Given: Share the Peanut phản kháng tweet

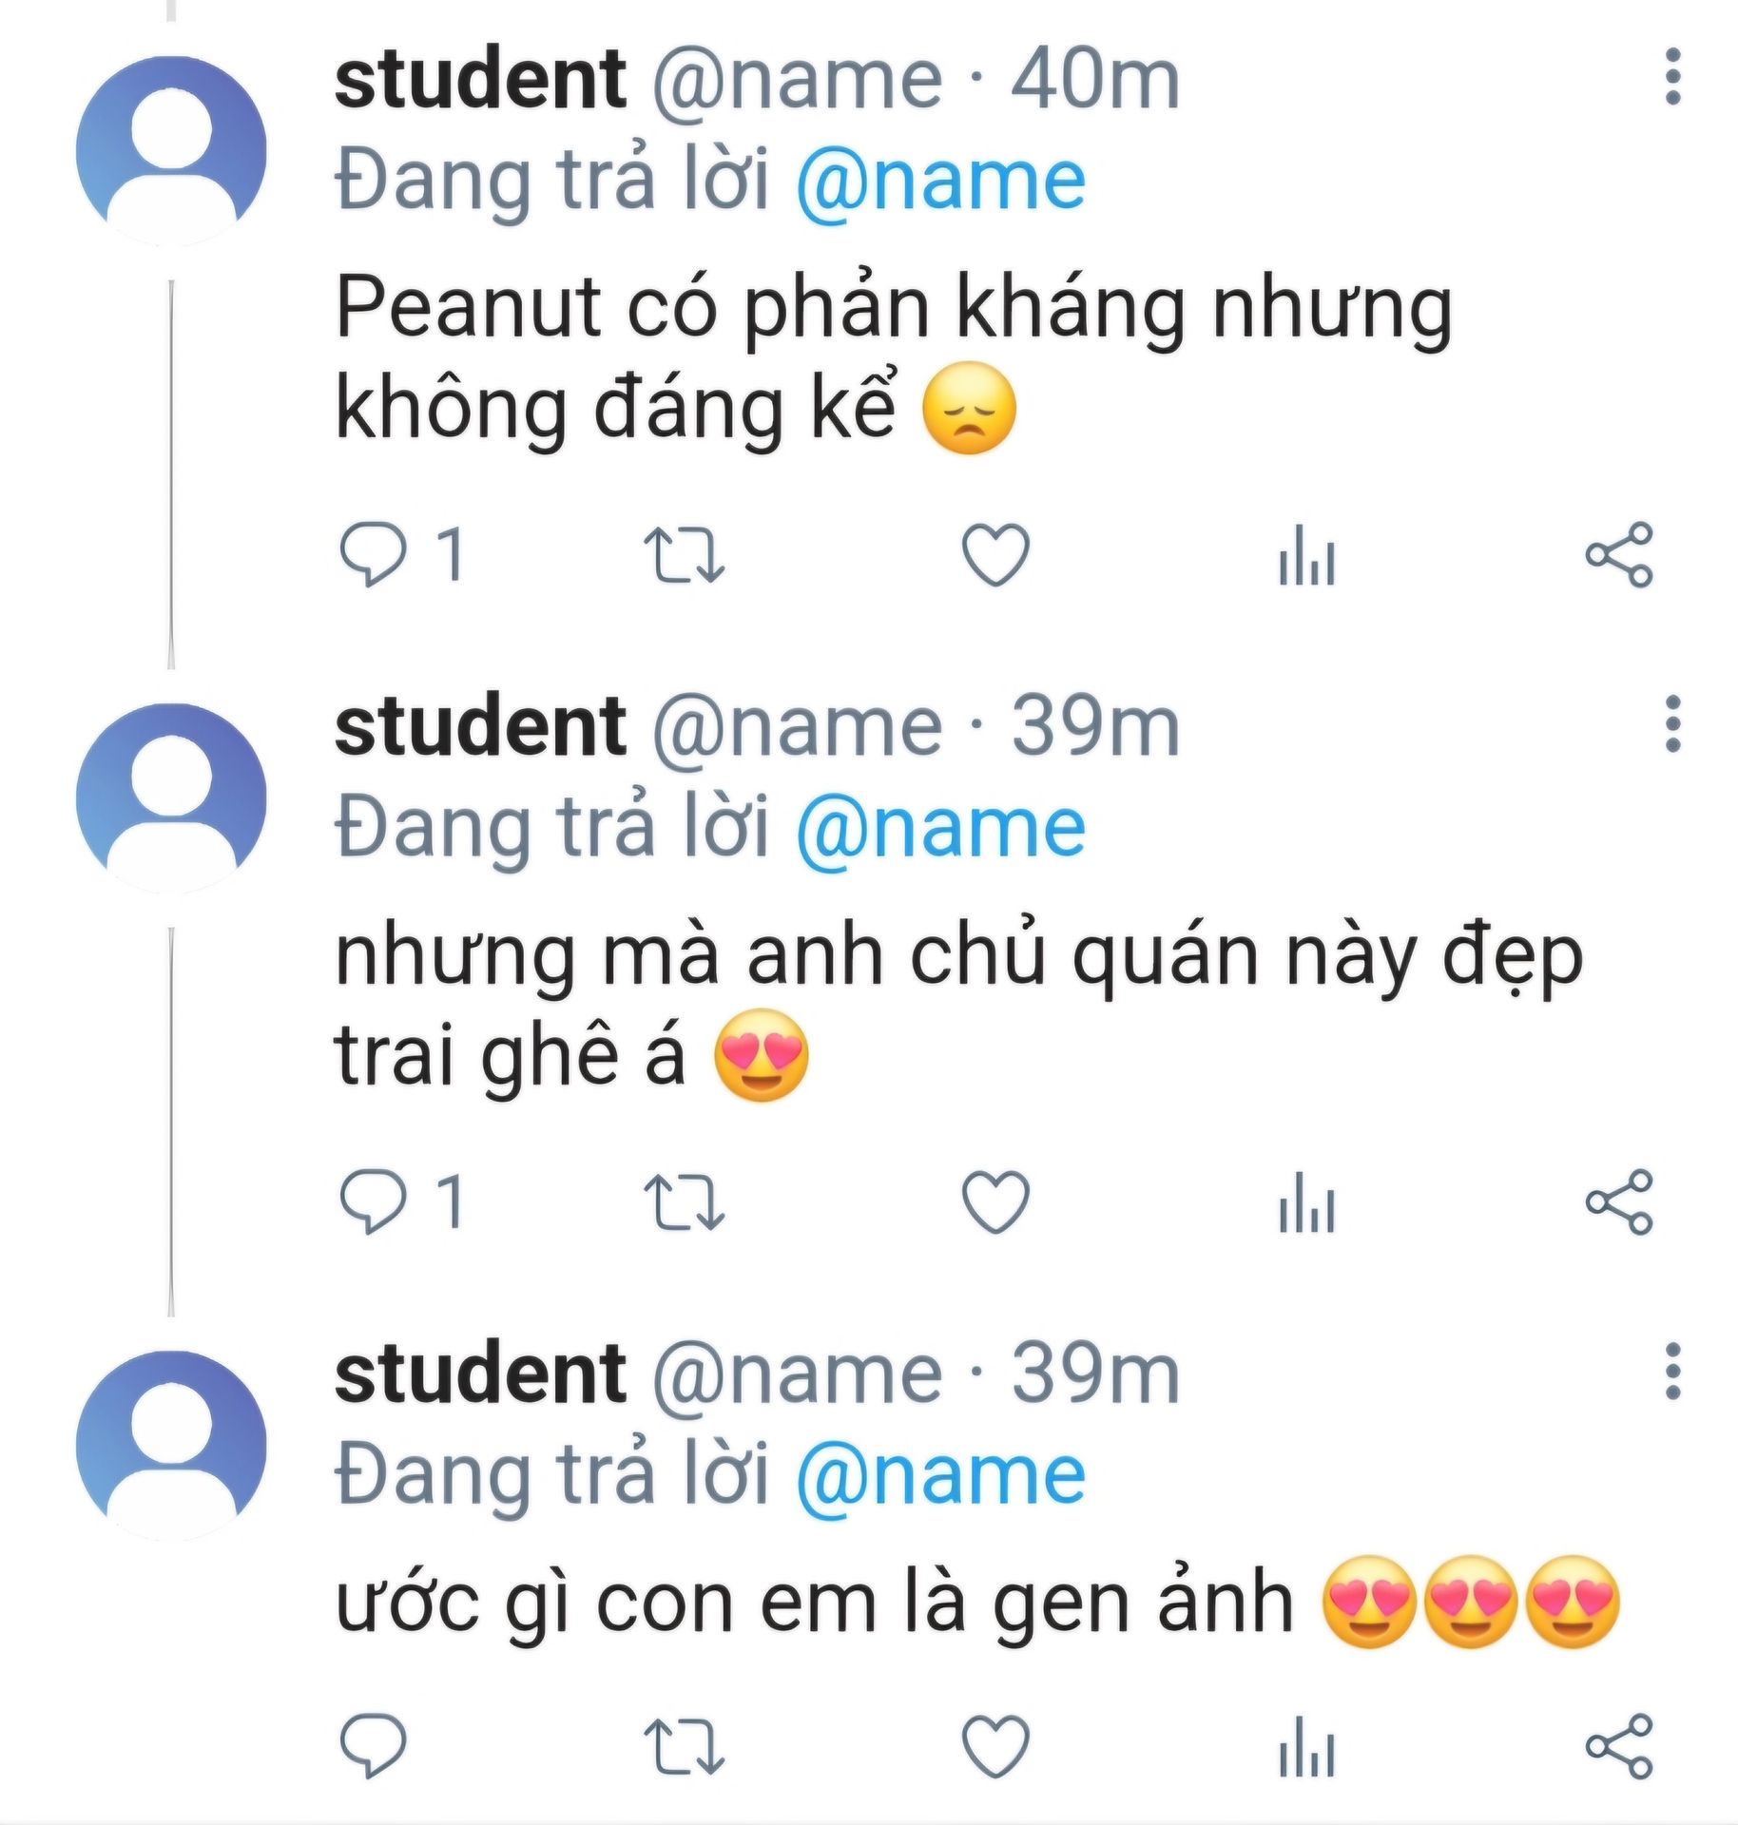Looking at the screenshot, I should [1618, 554].
